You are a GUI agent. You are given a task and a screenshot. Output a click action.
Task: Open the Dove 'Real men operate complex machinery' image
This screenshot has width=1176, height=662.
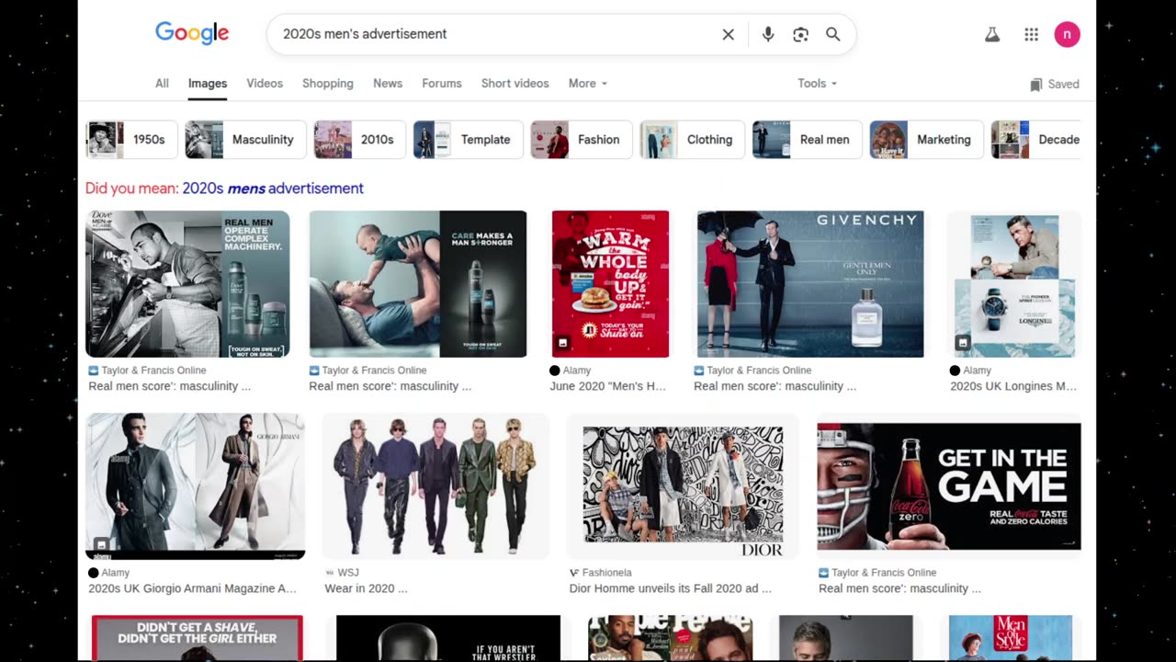[187, 284]
